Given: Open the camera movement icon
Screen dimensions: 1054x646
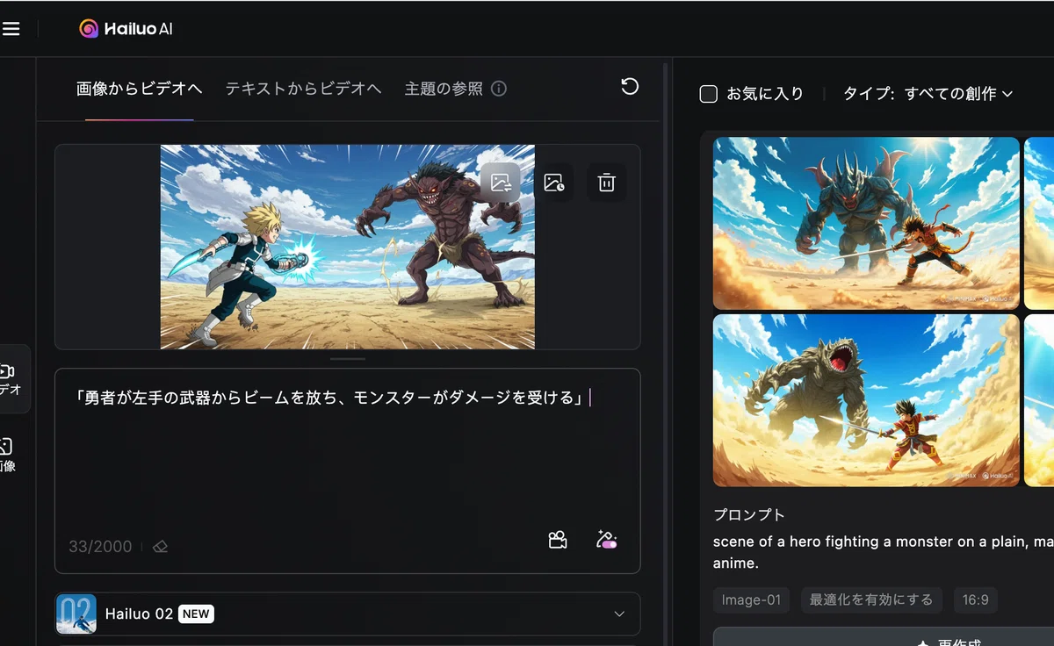Looking at the screenshot, I should coord(558,540).
